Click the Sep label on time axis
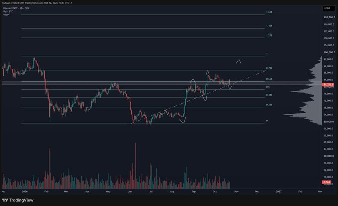 (194, 192)
